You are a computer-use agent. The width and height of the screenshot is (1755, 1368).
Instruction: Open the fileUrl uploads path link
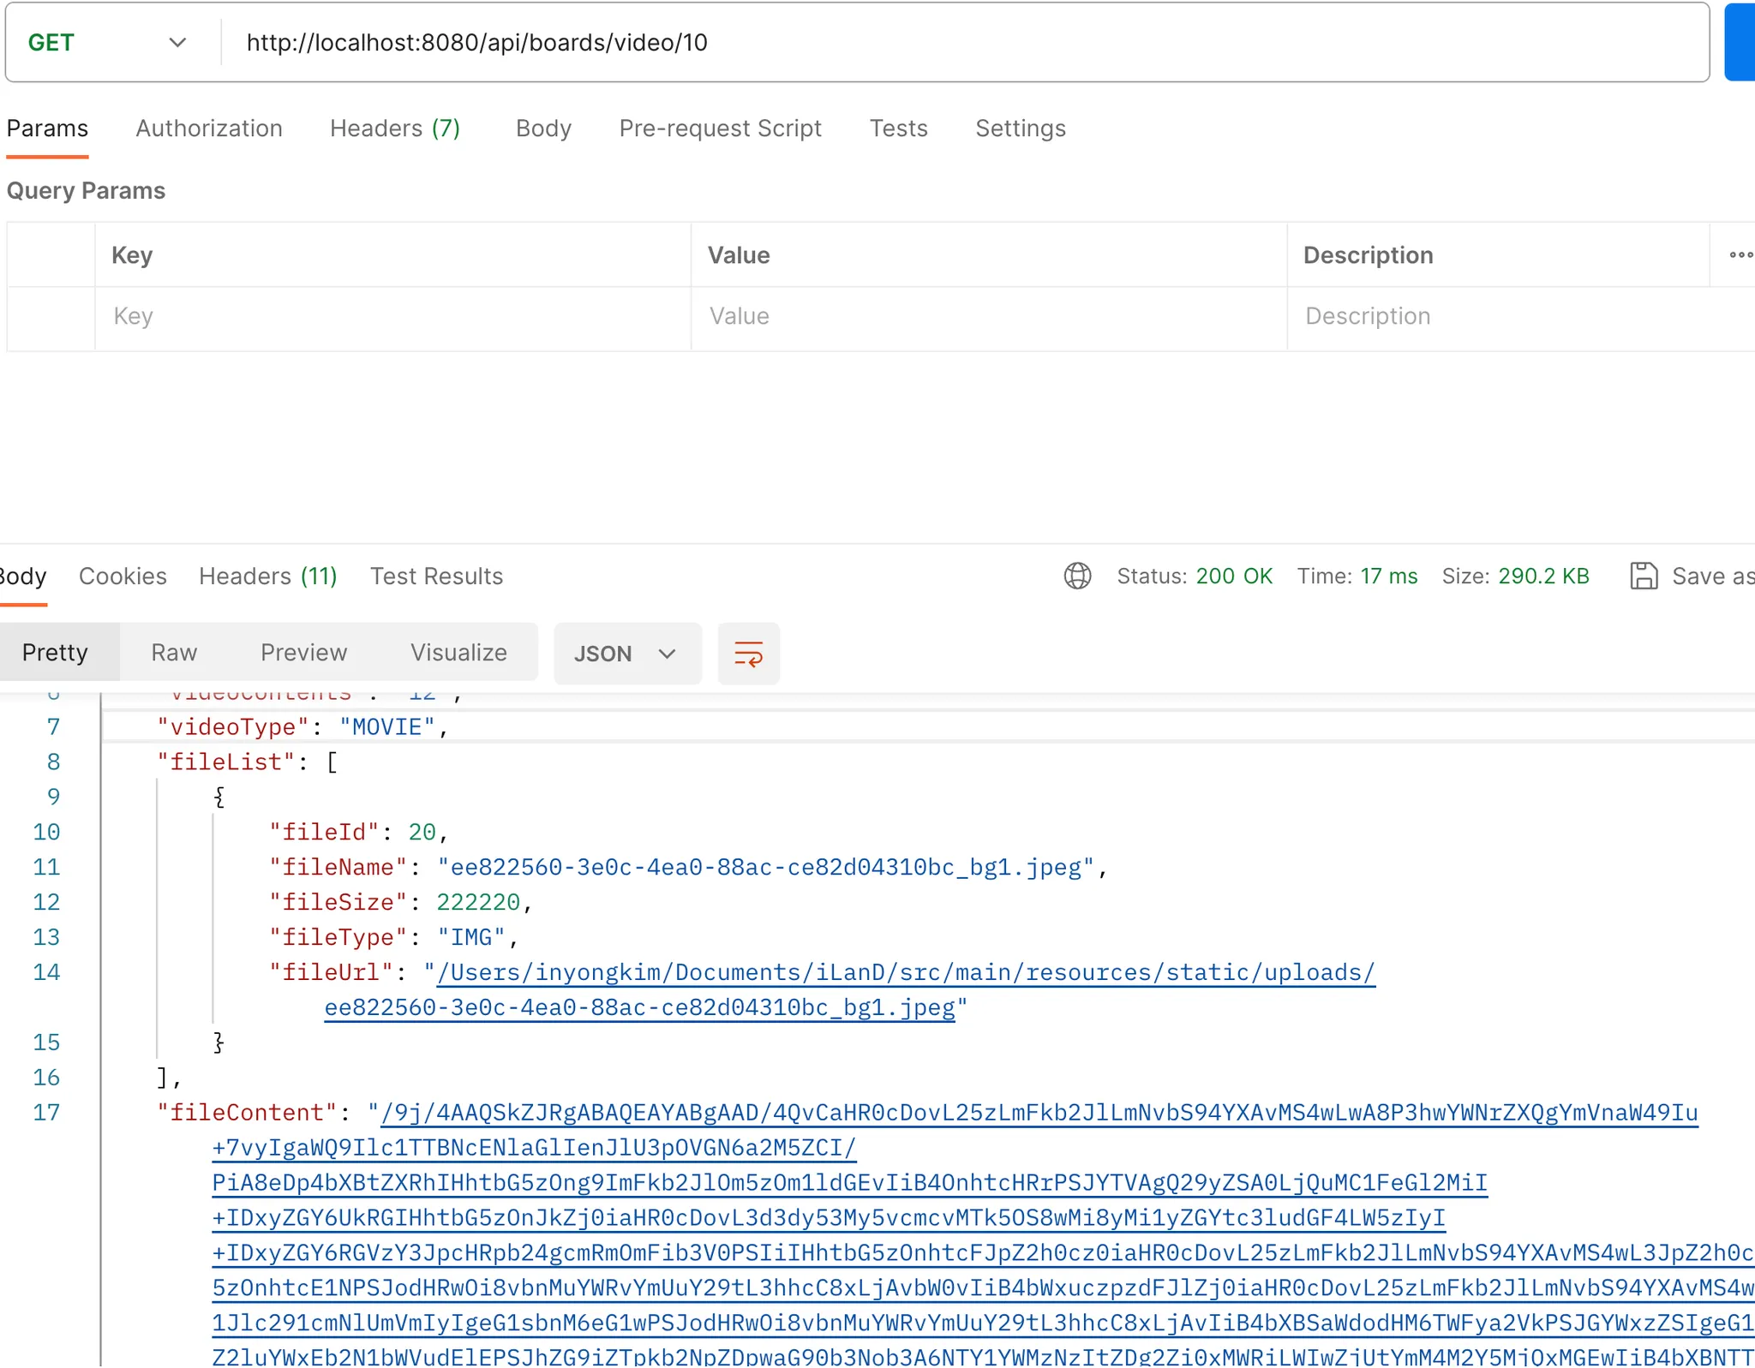pos(905,973)
